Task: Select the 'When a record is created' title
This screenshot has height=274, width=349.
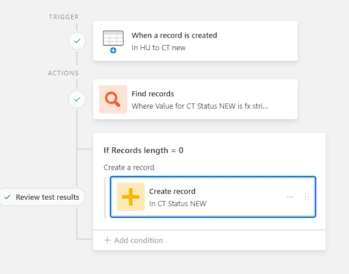Action: (x=175, y=36)
